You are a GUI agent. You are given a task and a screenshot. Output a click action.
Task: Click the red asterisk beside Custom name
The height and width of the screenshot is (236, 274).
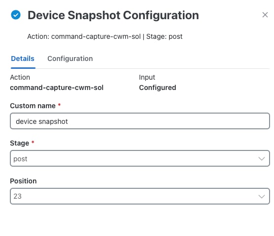coord(59,105)
